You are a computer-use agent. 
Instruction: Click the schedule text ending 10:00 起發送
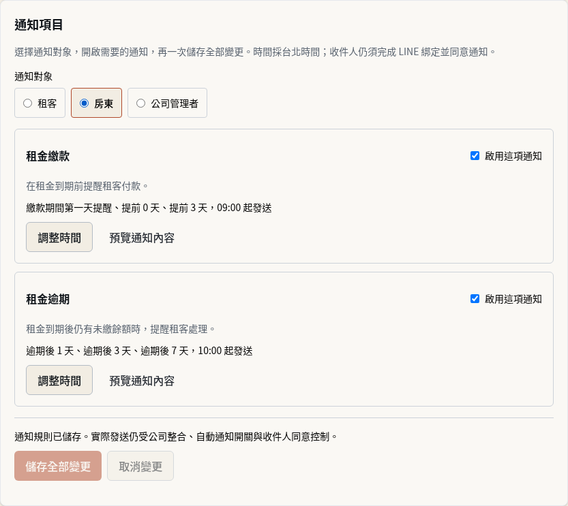(140, 351)
